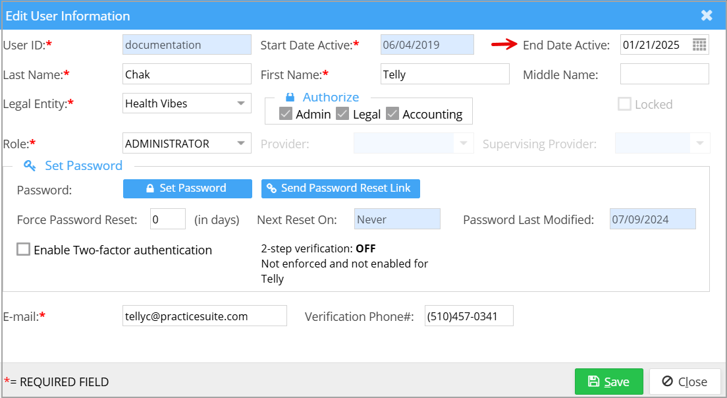Click the empty Middle Name field
This screenshot has height=398, width=727.
664,74
